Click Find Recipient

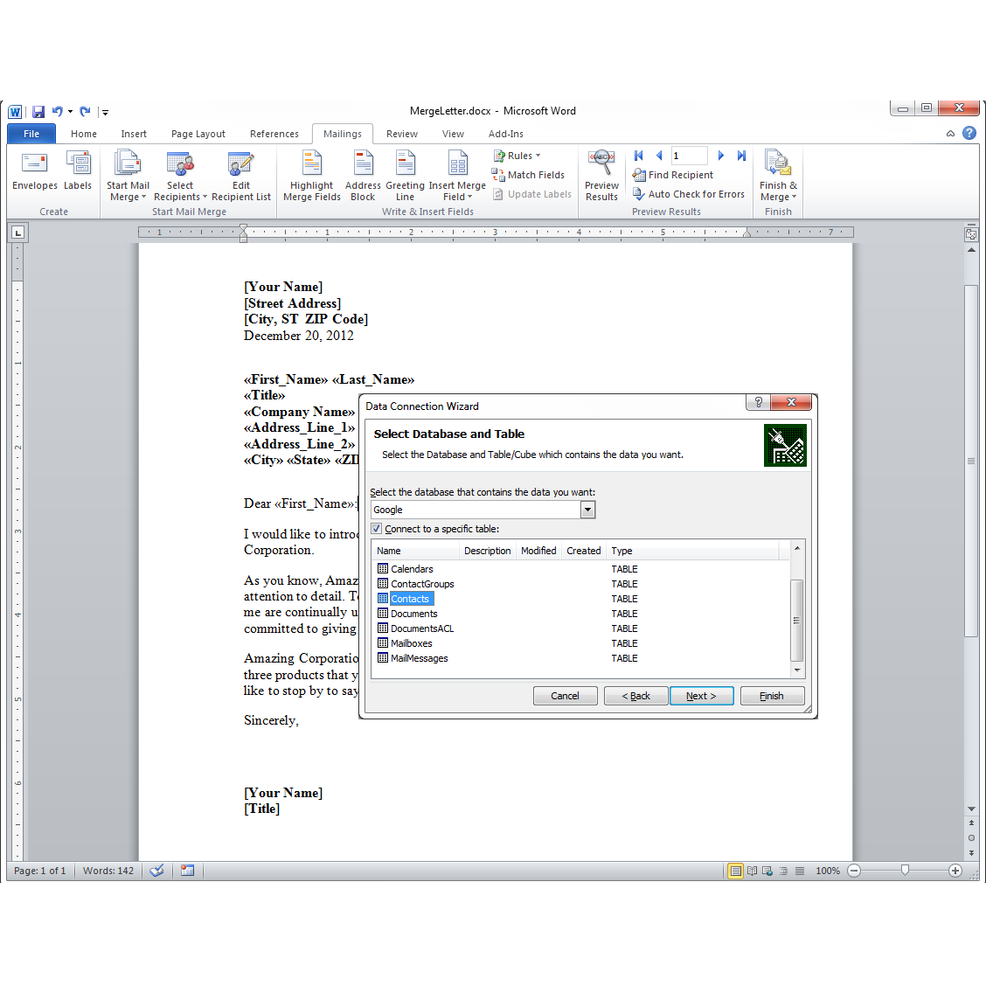click(x=673, y=175)
